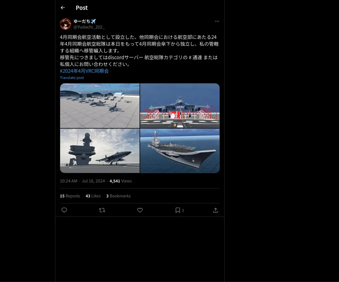Repost using the retweet arrows icon
The image size is (339, 282).
click(102, 210)
